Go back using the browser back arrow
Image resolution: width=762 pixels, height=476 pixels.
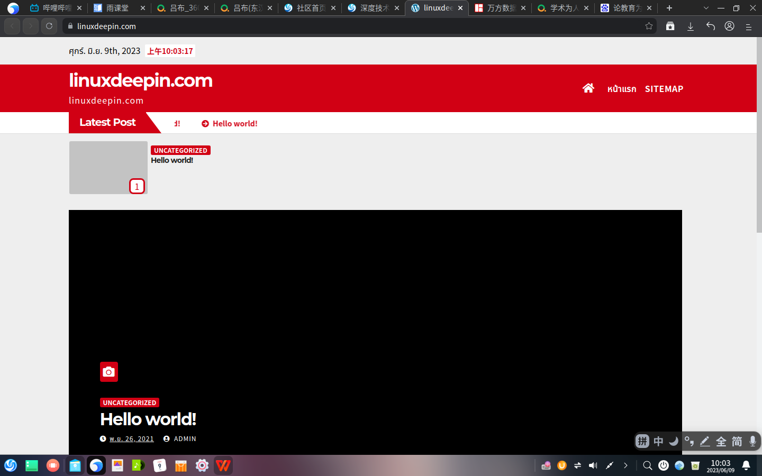[x=12, y=26]
